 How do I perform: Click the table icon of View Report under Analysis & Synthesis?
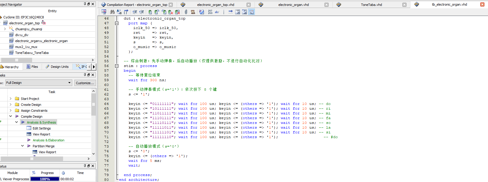pyautogui.click(x=29, y=134)
